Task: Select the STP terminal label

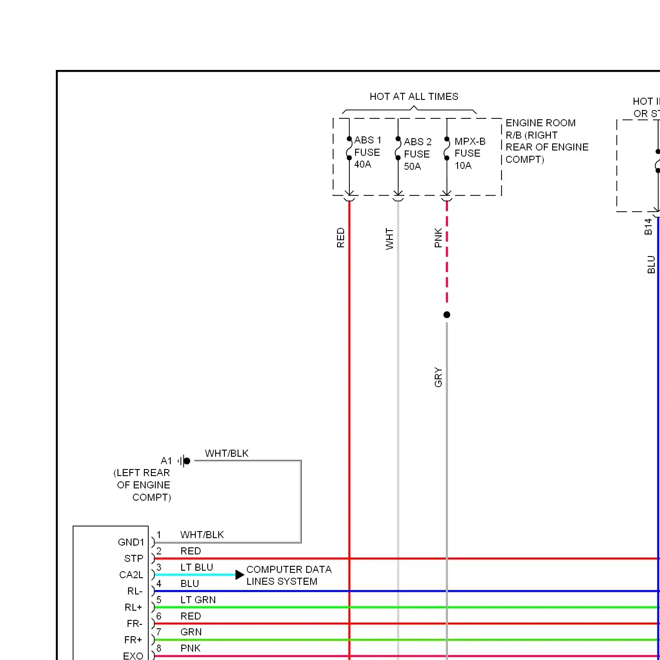Action: coord(134,559)
